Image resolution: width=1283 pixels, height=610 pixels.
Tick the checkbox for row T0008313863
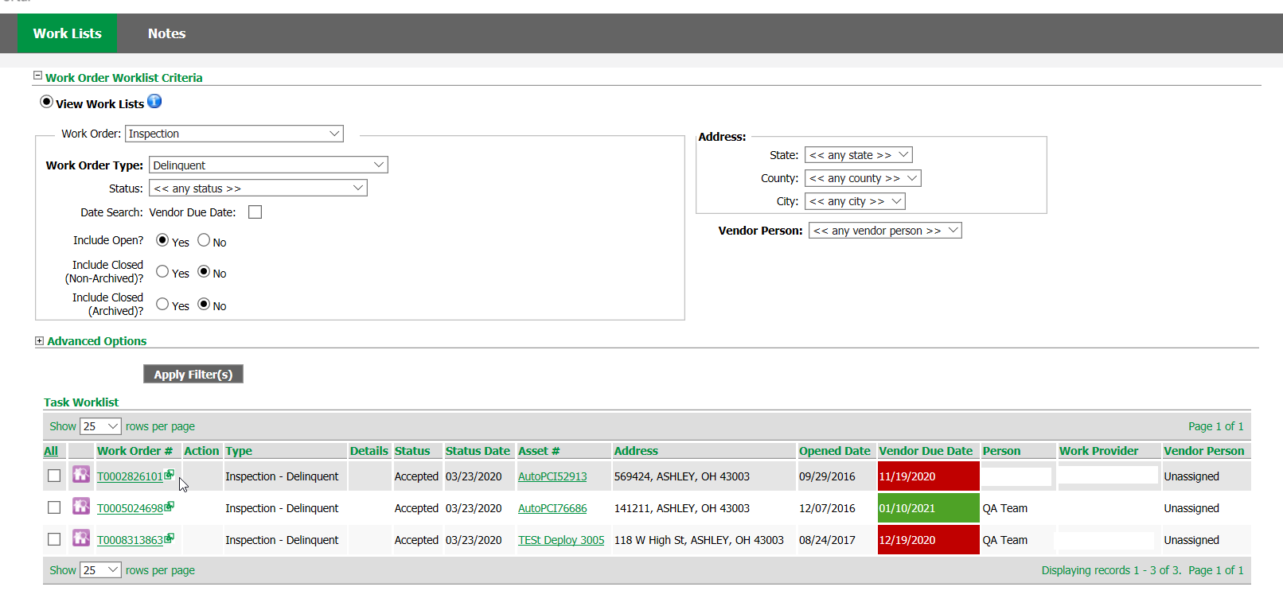[54, 539]
